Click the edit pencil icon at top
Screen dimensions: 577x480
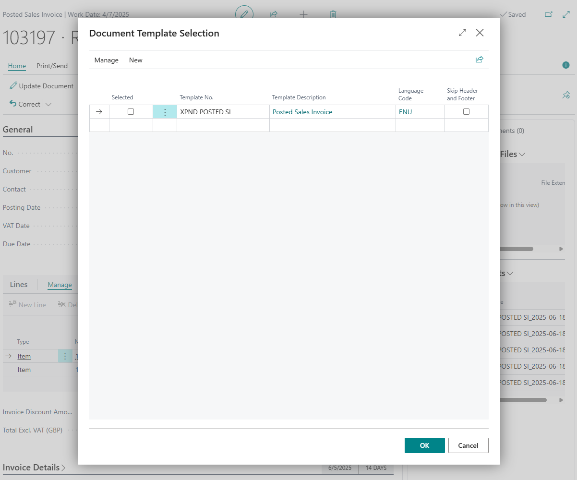coord(244,14)
